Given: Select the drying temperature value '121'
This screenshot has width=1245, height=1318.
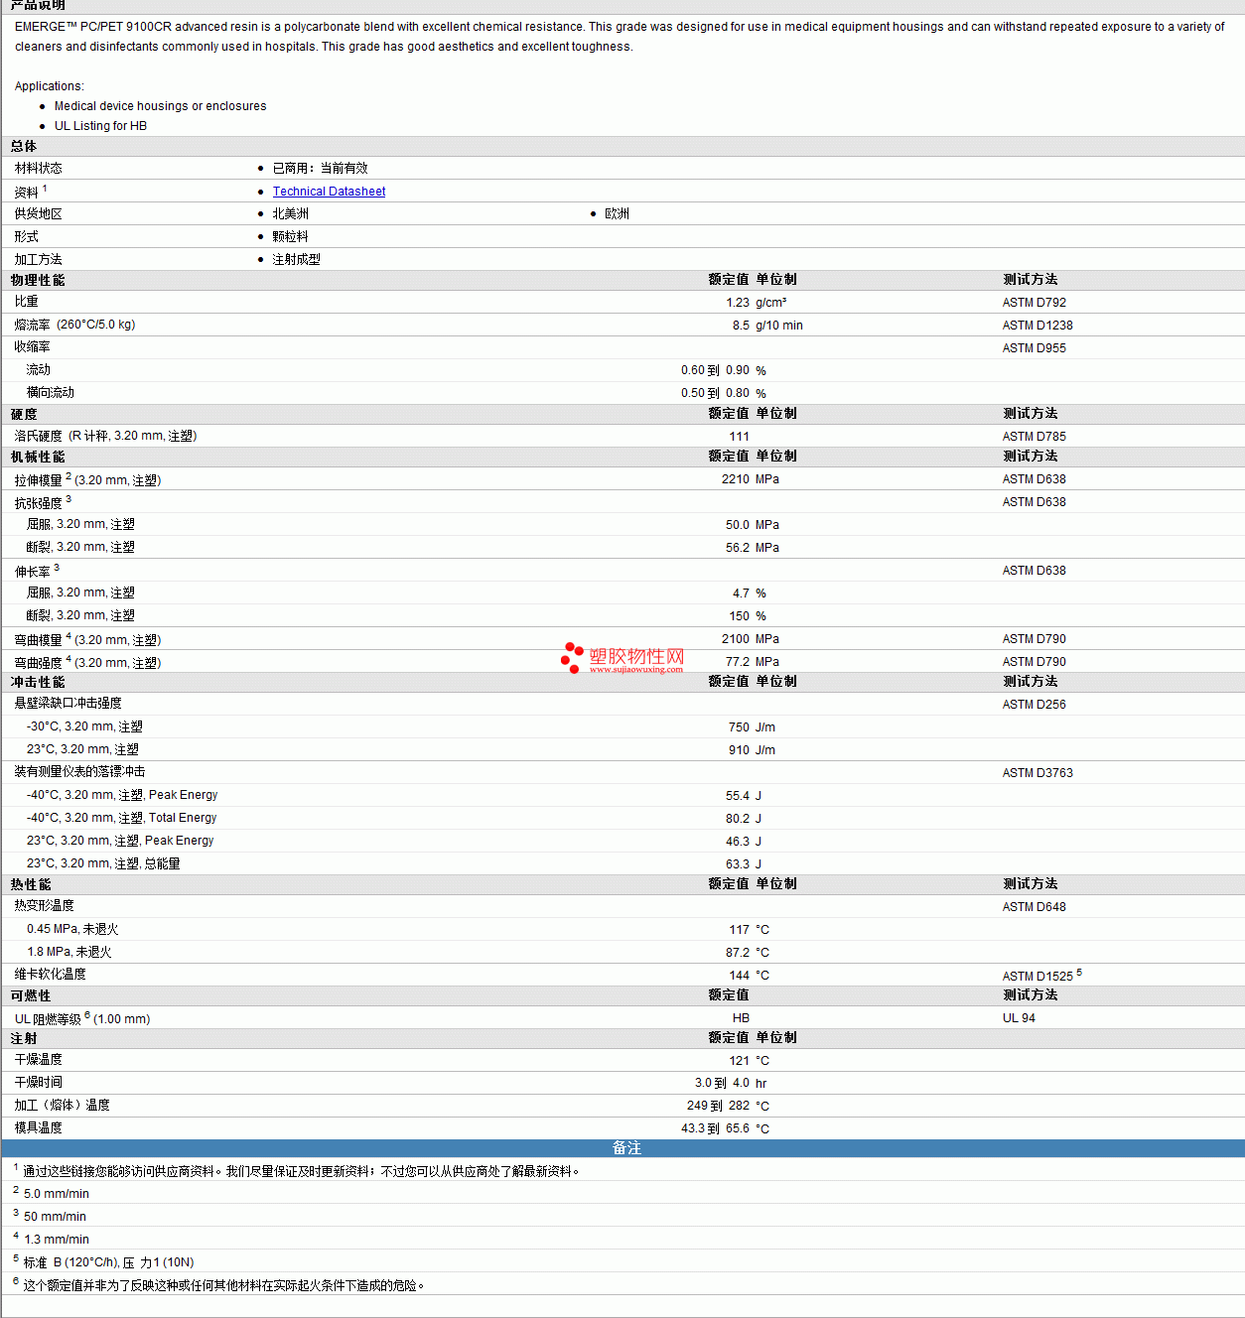Looking at the screenshot, I should coord(739,1061).
